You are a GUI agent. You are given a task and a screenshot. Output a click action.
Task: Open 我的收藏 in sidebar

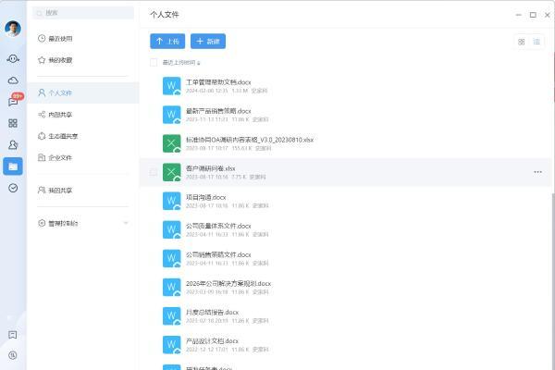(83, 60)
